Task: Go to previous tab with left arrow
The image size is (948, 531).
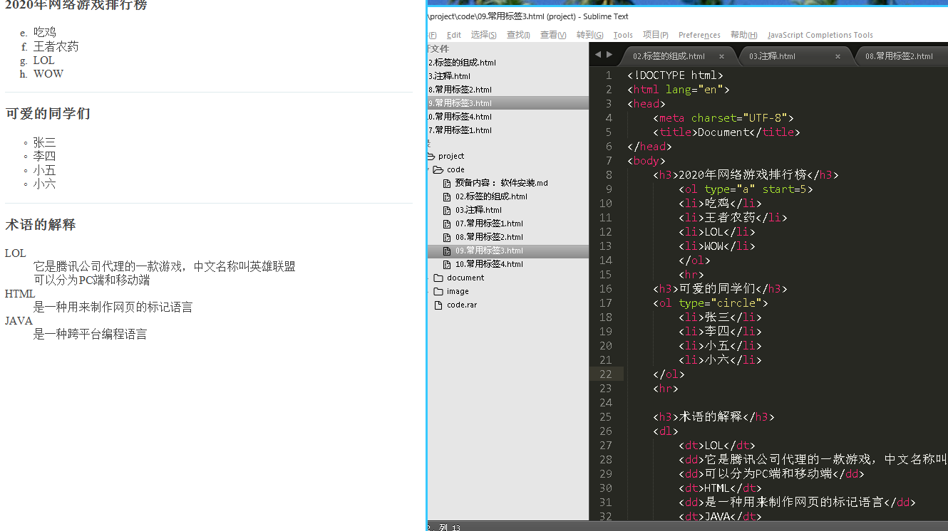Action: pos(598,55)
